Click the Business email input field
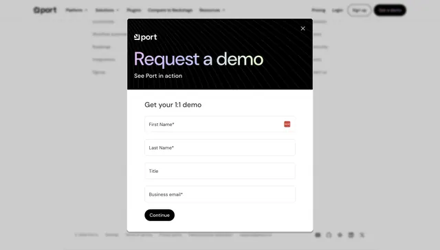 pos(220,194)
